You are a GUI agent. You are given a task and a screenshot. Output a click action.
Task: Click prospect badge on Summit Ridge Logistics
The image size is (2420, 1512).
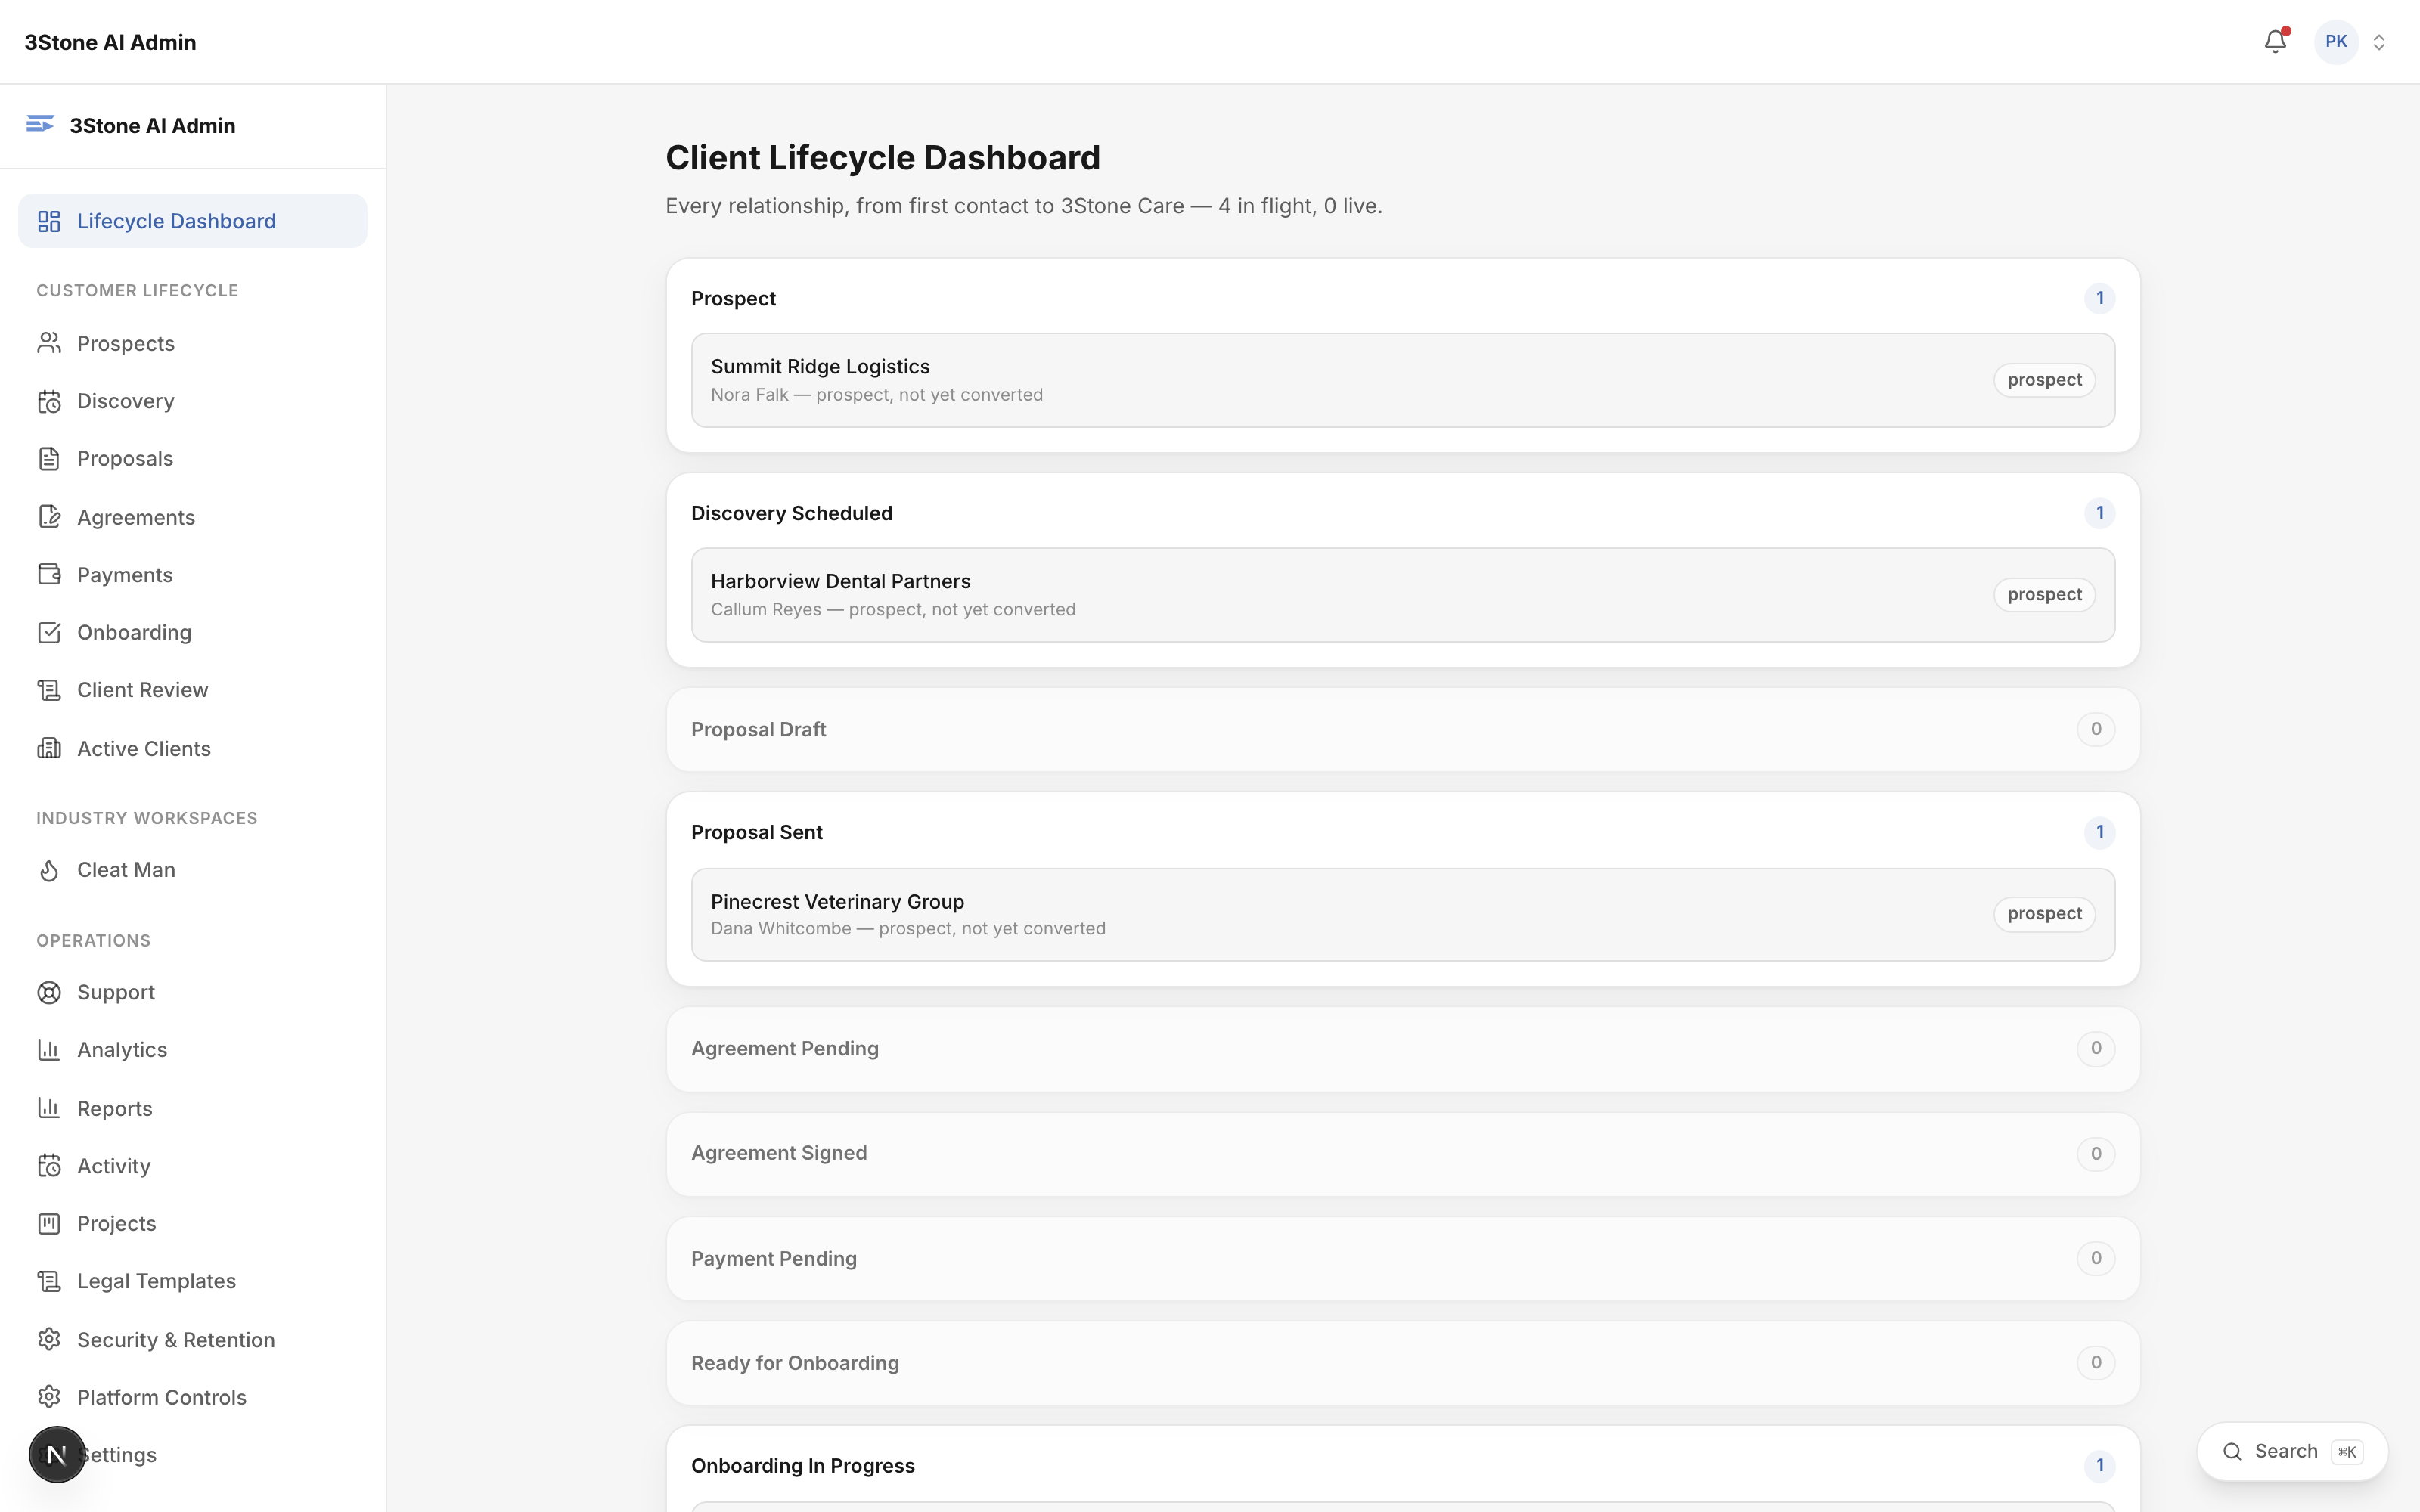(x=2044, y=380)
